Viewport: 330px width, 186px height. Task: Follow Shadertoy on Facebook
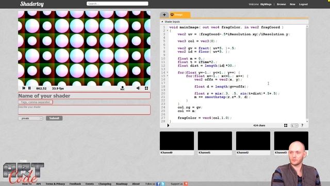point(158,184)
